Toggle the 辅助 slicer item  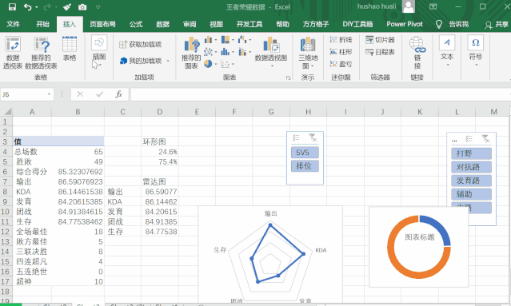tap(471, 194)
